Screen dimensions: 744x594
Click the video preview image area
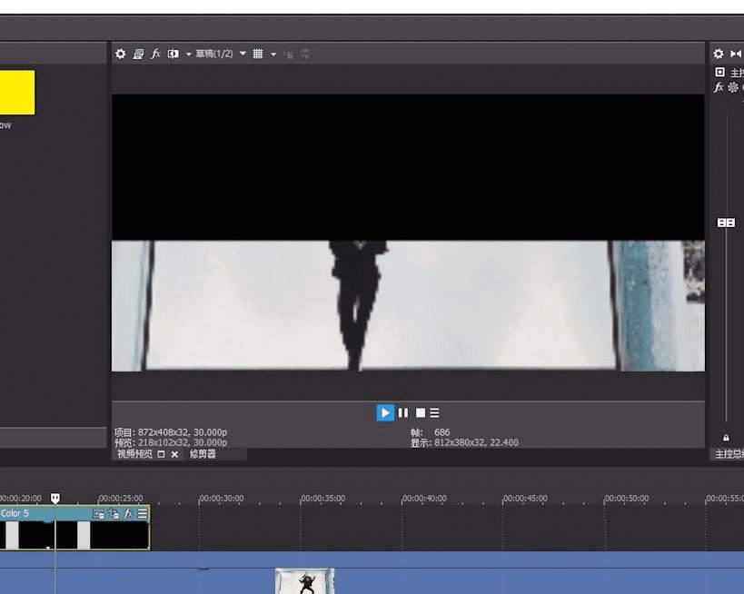[408, 233]
